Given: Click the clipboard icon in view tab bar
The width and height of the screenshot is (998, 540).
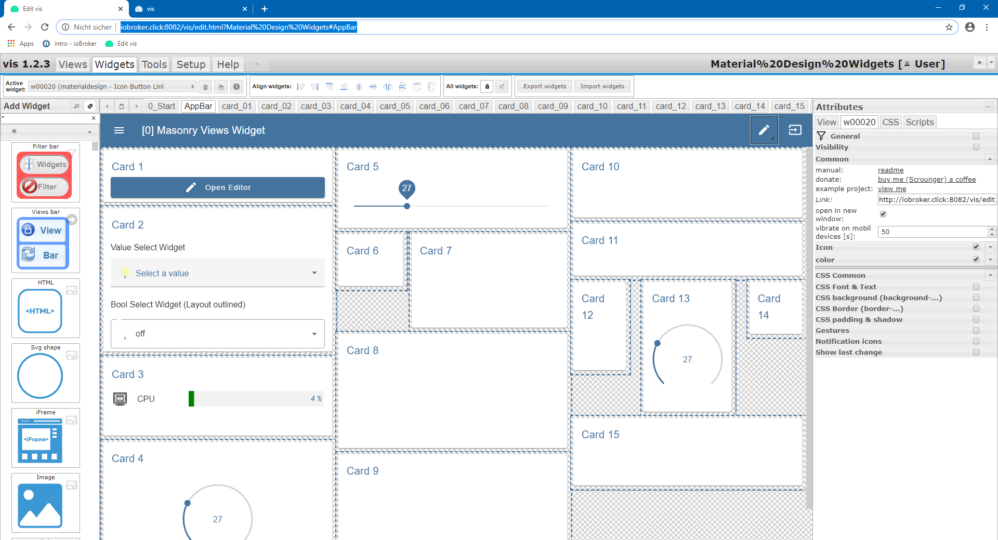Looking at the screenshot, I should click(x=122, y=106).
